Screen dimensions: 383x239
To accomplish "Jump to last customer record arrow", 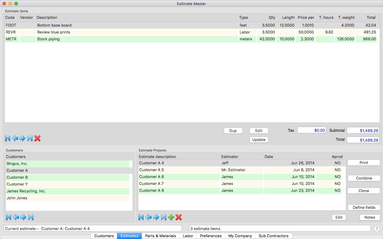I will pyautogui.click(x=31, y=217).
